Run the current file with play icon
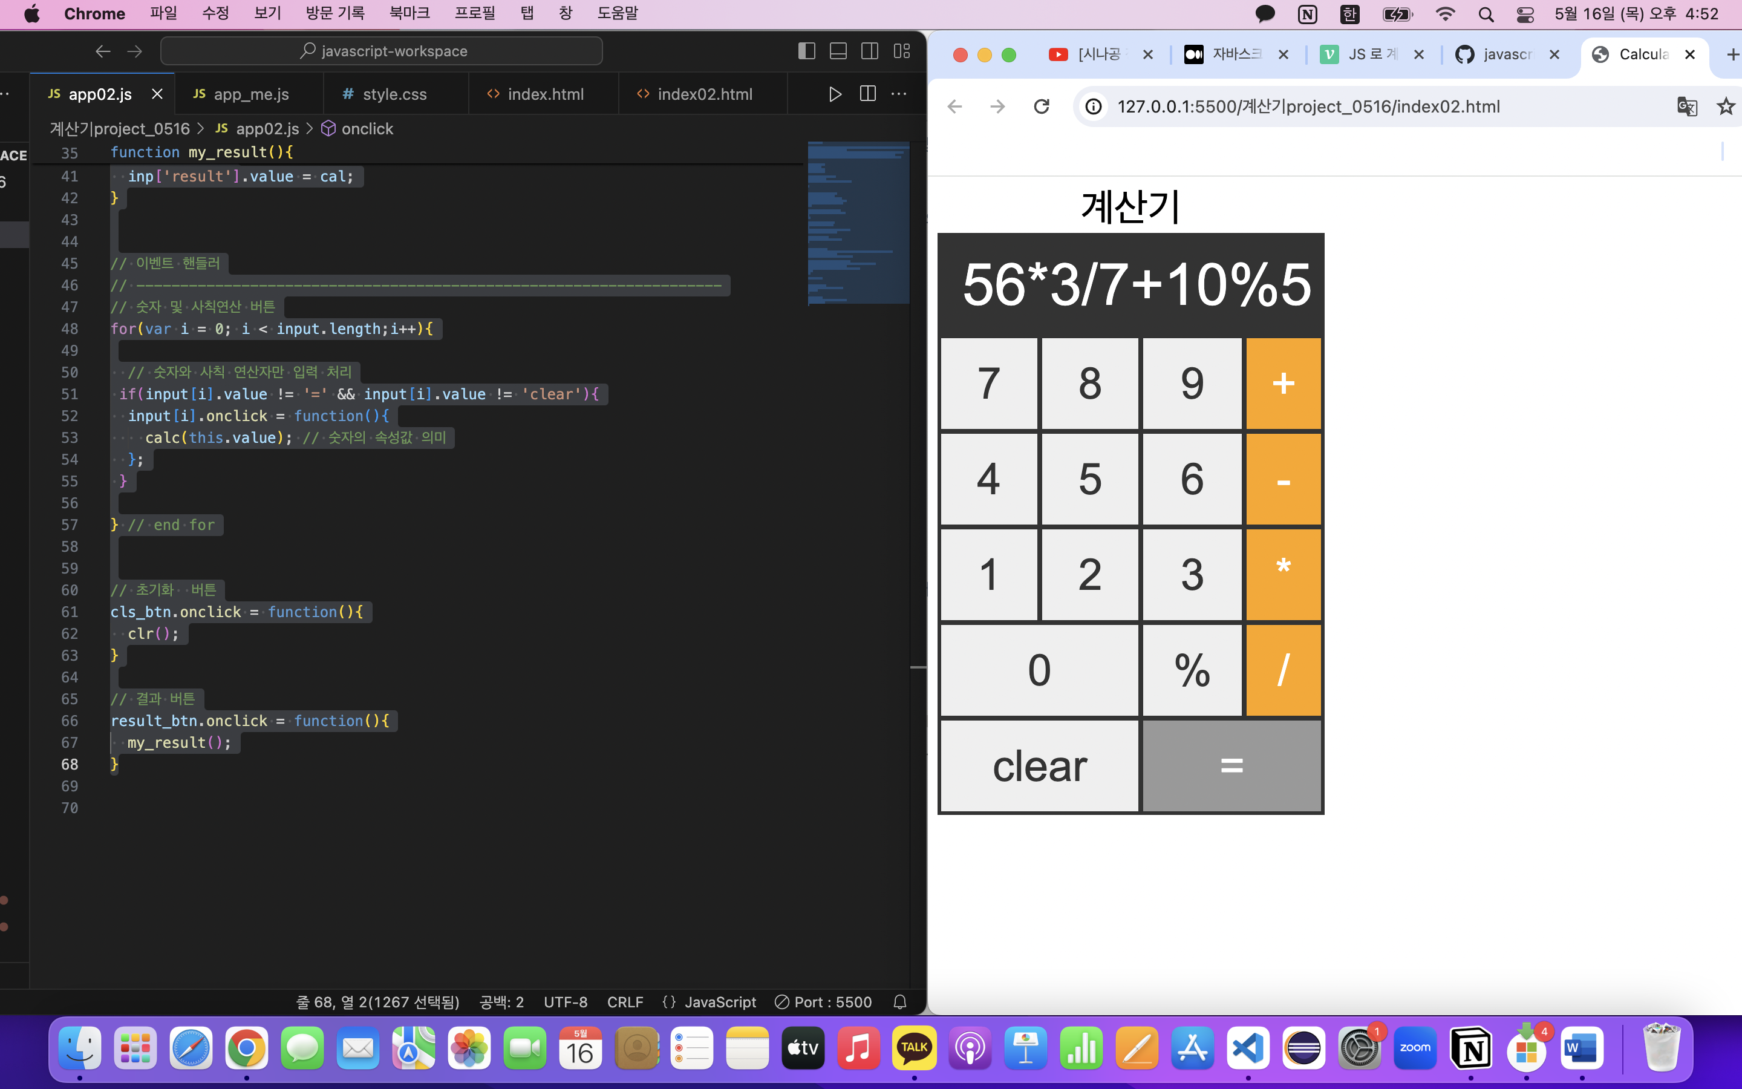The image size is (1742, 1089). (834, 94)
